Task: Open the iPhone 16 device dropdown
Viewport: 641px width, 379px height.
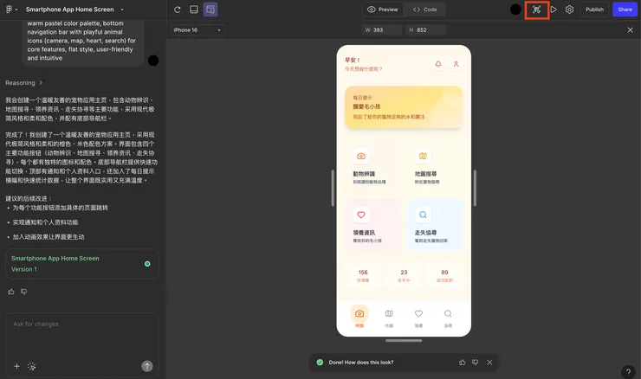Action: (x=197, y=29)
